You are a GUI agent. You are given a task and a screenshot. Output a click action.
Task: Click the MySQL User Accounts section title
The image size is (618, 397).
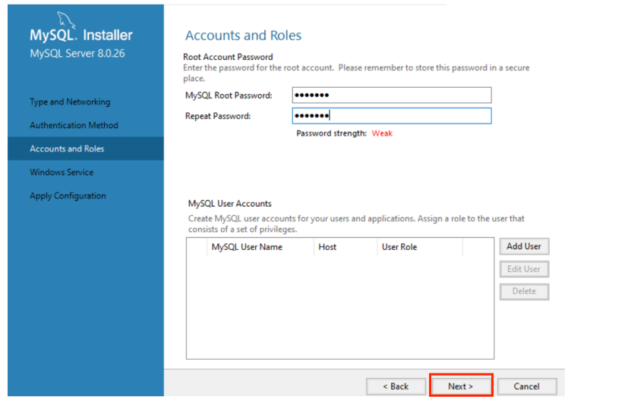pyautogui.click(x=230, y=204)
